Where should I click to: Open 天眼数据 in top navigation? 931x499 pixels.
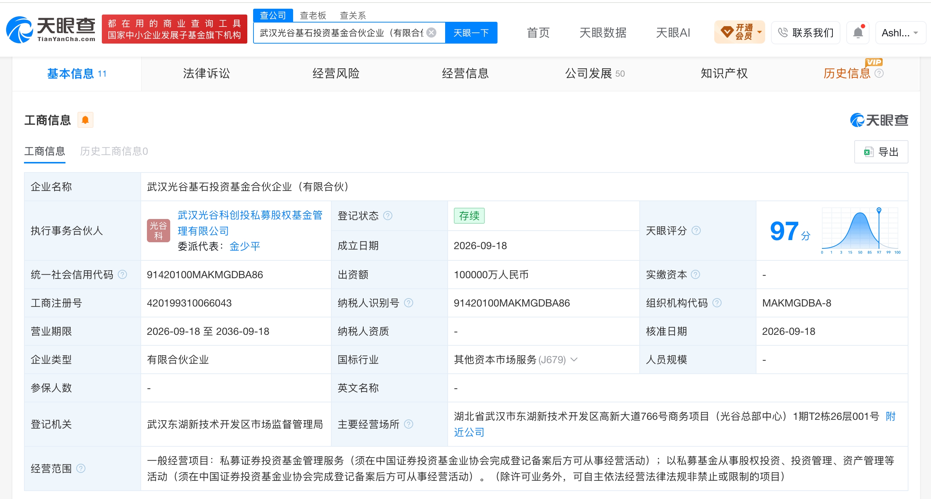[x=603, y=33]
